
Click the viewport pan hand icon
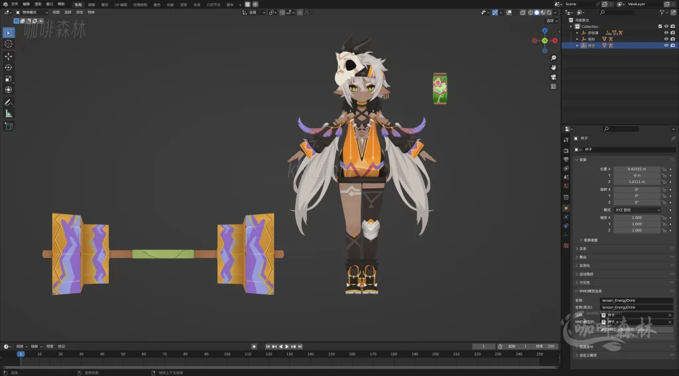point(553,67)
